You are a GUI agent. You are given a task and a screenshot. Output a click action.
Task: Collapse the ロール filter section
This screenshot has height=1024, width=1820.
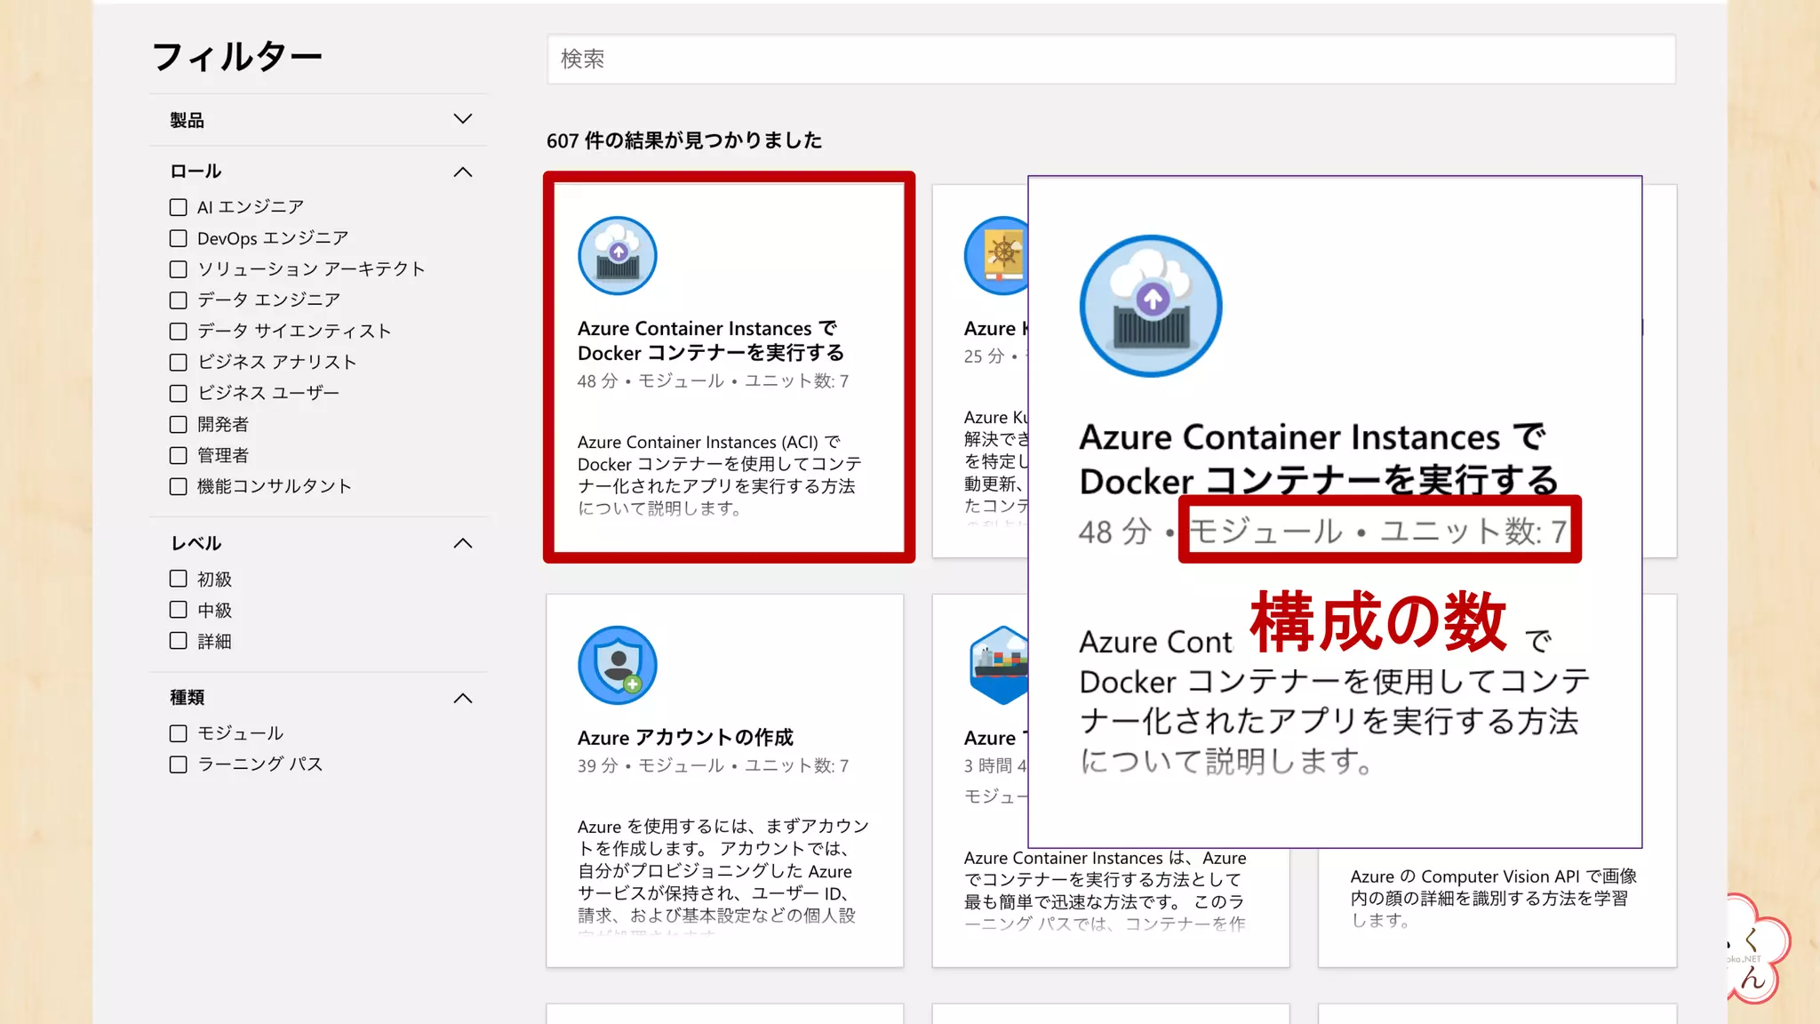coord(462,172)
